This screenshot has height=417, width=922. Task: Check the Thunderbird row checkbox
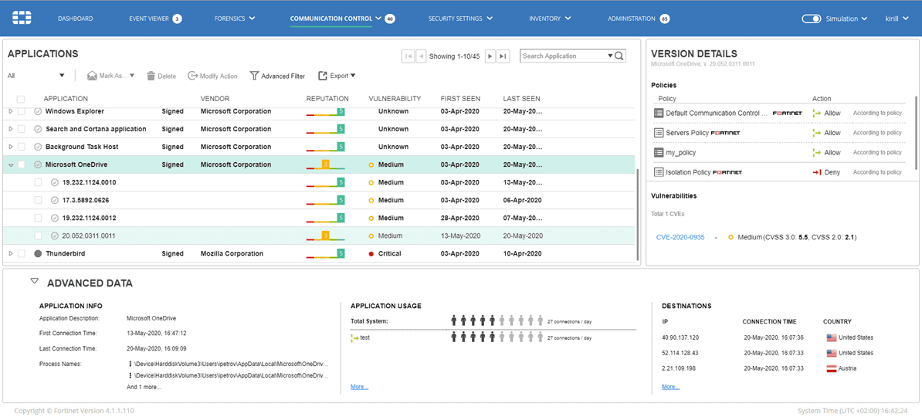point(22,253)
